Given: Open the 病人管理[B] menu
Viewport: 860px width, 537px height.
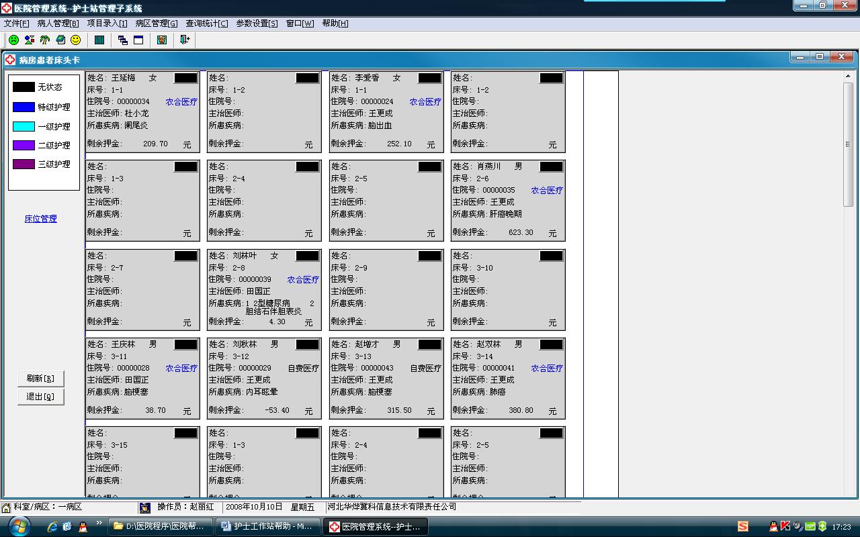Looking at the screenshot, I should point(58,23).
